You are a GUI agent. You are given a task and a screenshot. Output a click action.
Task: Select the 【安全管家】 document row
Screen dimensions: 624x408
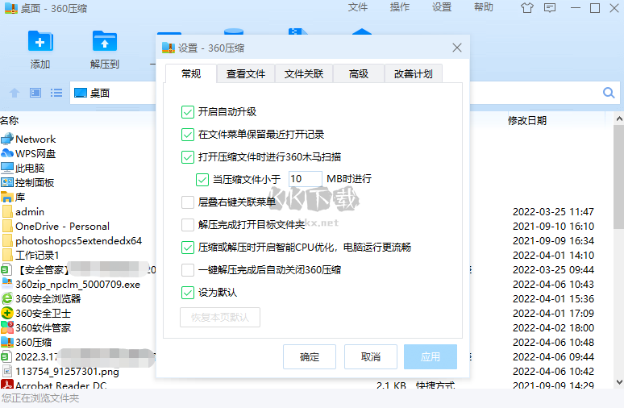tap(77, 270)
